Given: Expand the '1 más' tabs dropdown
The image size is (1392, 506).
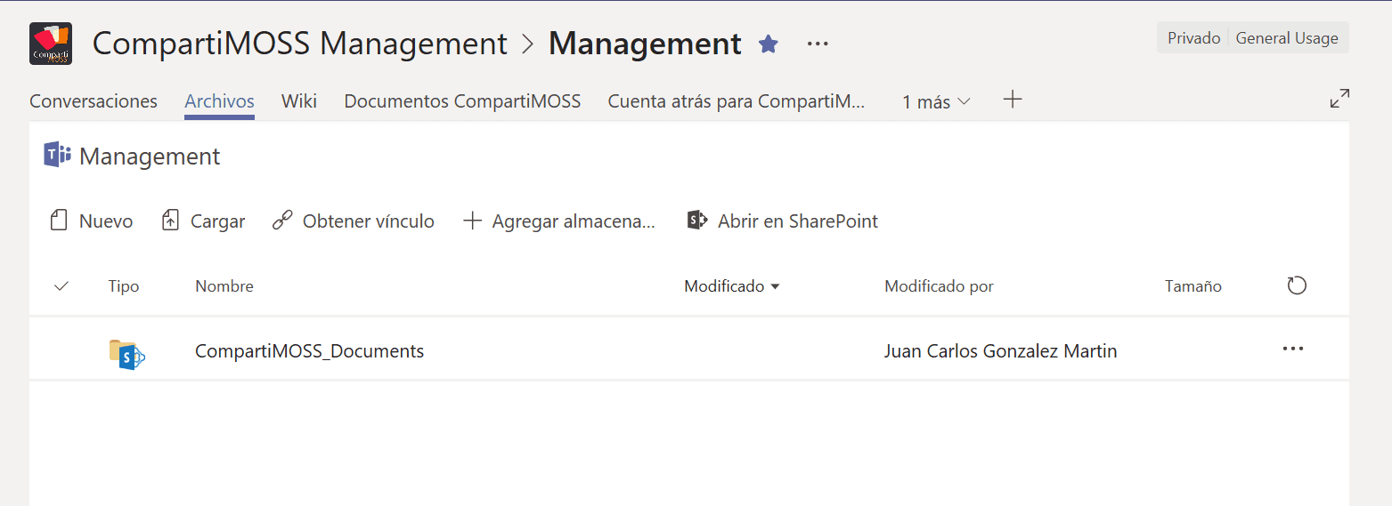Looking at the screenshot, I should pos(936,101).
